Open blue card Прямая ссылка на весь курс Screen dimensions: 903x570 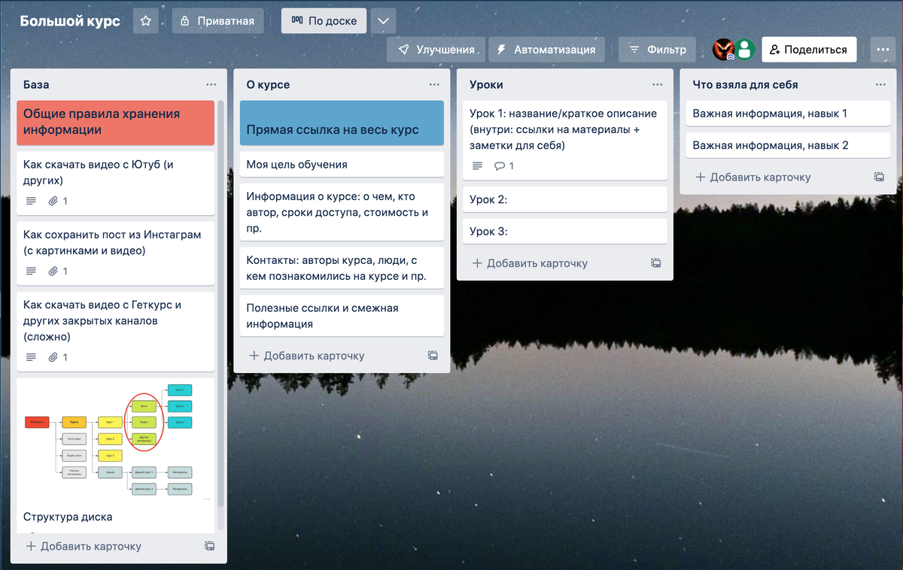pyautogui.click(x=342, y=123)
